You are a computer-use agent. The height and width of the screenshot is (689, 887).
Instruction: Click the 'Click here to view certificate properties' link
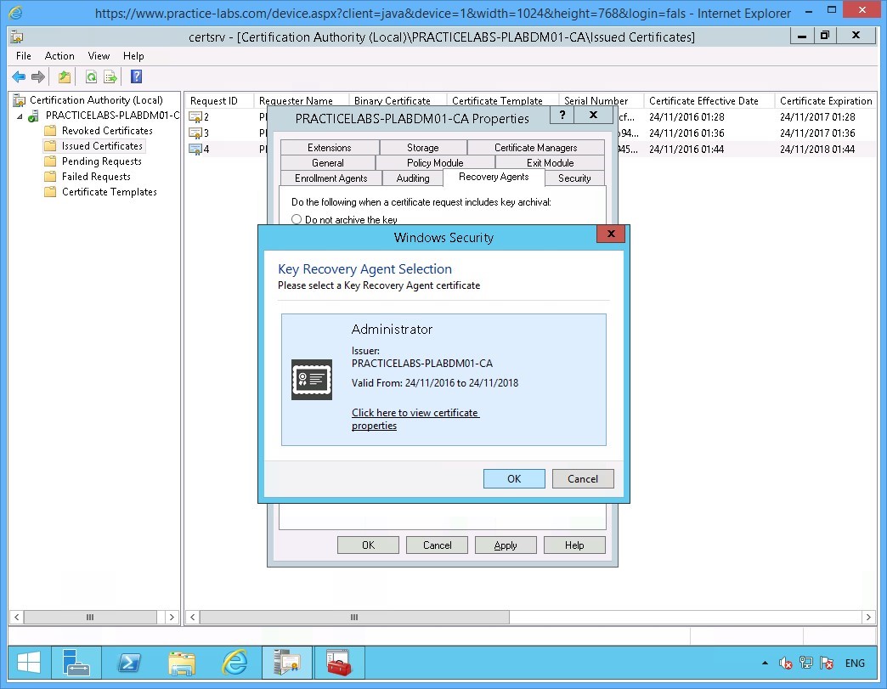tap(415, 413)
